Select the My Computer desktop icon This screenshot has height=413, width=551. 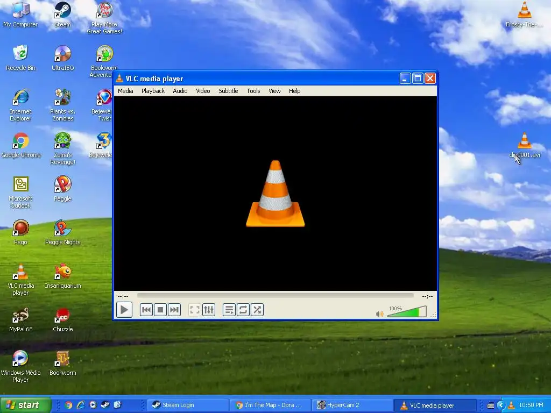(20, 15)
